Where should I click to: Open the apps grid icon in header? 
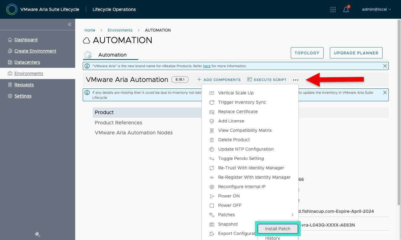pyautogui.click(x=333, y=9)
